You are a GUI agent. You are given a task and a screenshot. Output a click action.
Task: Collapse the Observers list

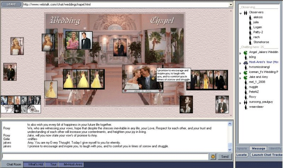tap(241, 13)
